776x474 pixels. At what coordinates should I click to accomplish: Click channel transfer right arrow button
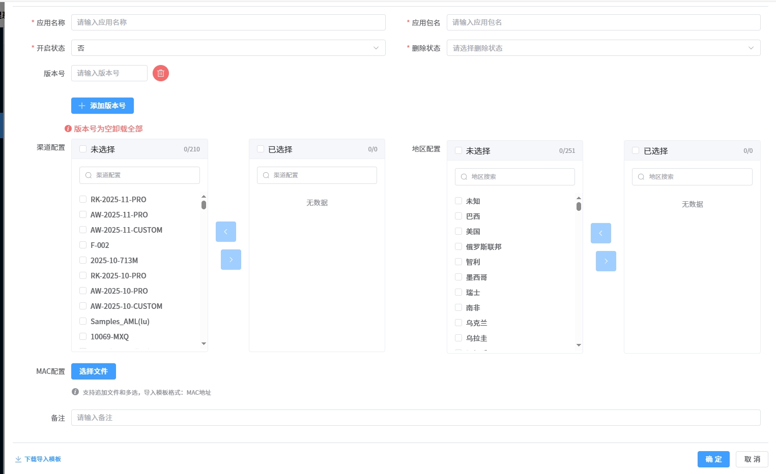point(231,260)
